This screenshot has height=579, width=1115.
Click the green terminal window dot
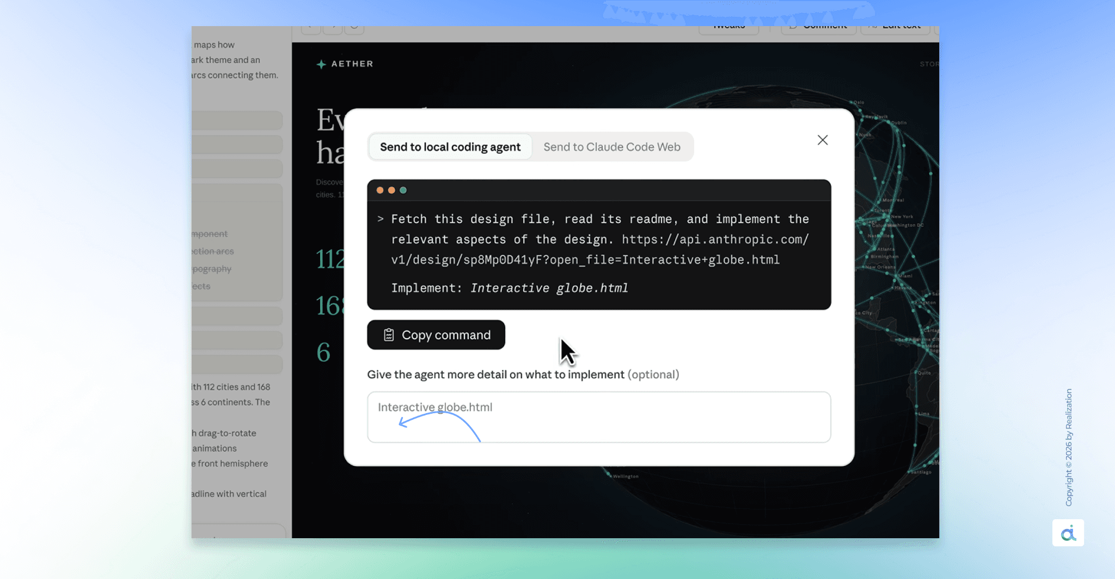click(x=403, y=190)
